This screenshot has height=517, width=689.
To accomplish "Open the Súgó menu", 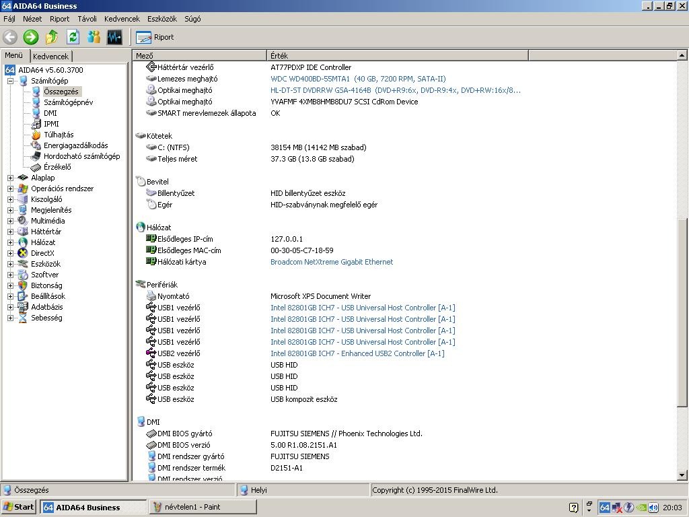I will coord(192,19).
